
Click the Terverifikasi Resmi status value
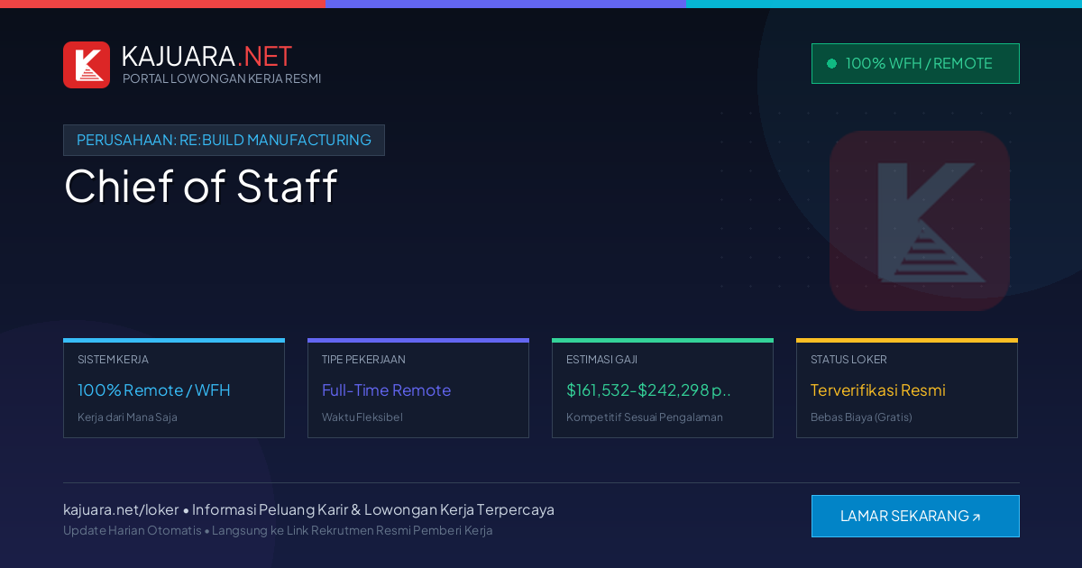878,390
